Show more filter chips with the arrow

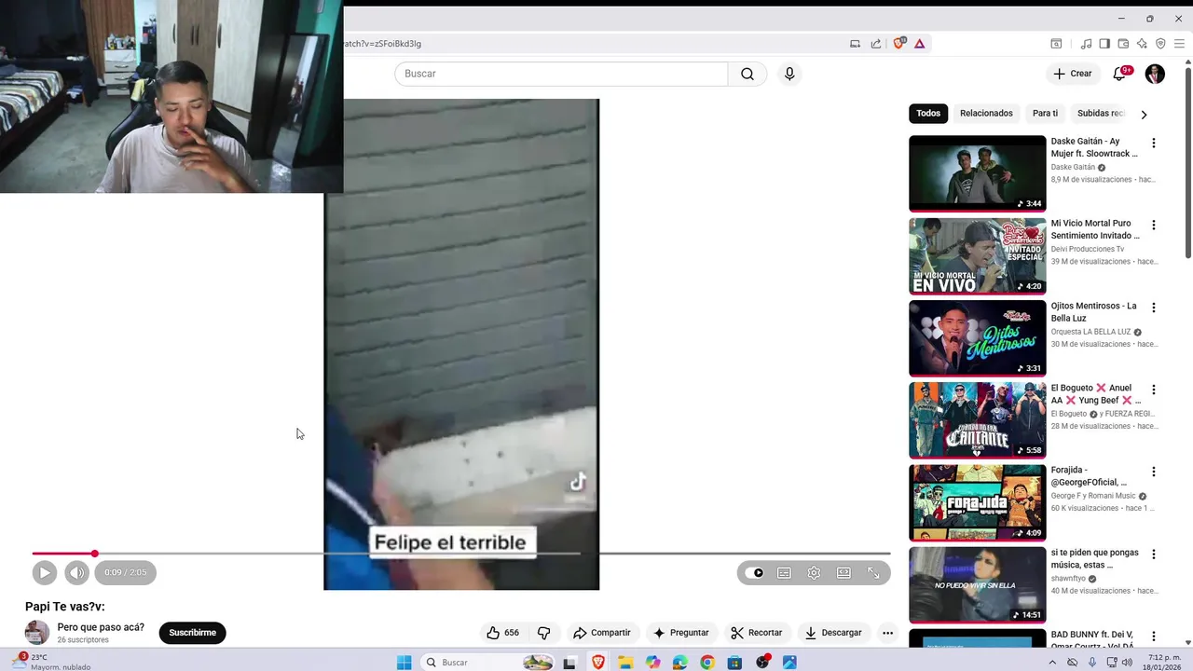(1144, 114)
